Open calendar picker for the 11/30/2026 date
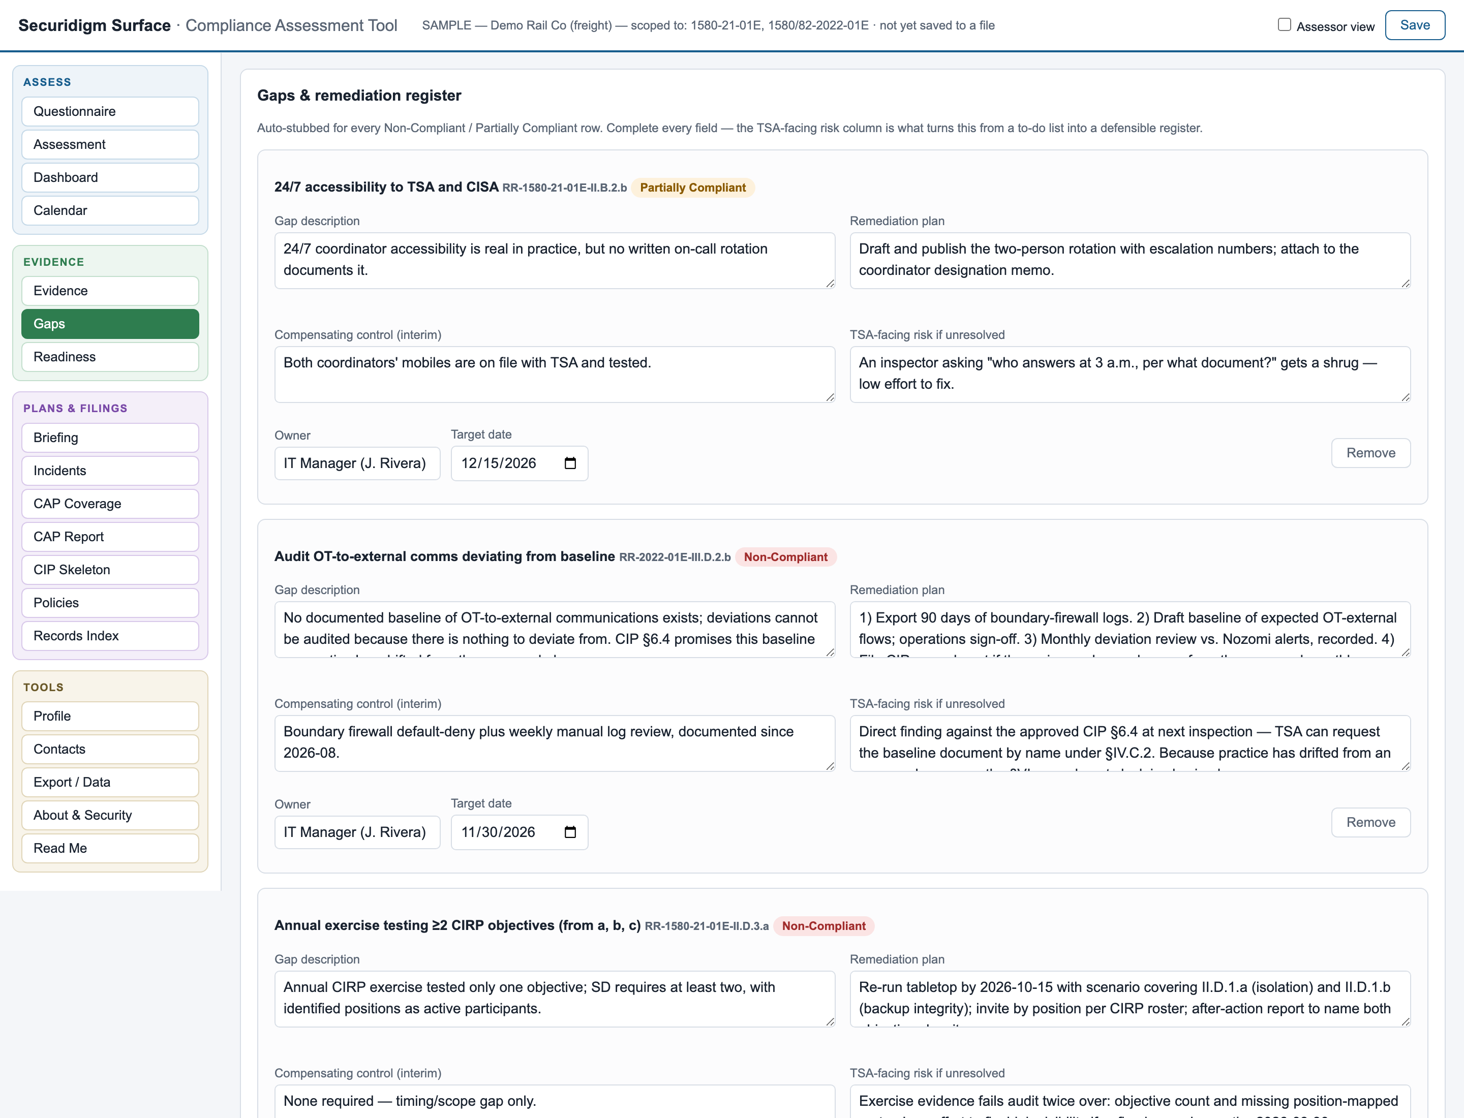 click(570, 832)
